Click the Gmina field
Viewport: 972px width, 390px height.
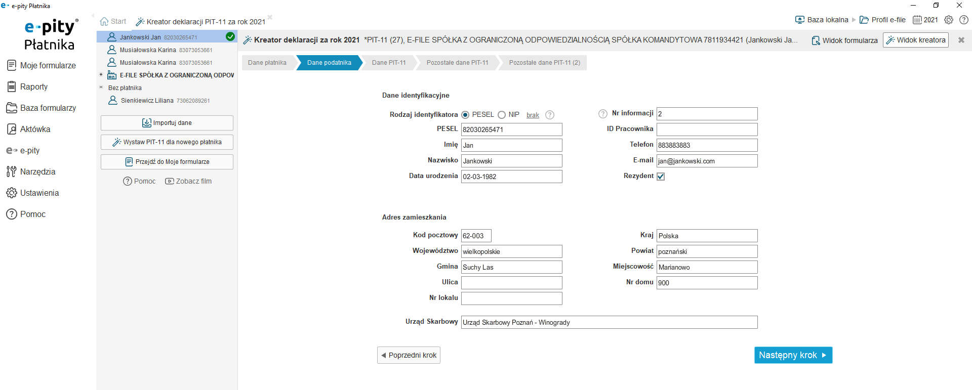512,267
